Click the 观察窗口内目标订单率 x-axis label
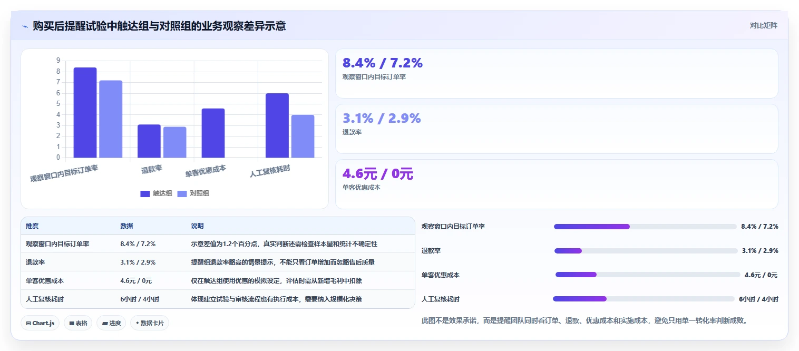This screenshot has height=351, width=799. 64,172
